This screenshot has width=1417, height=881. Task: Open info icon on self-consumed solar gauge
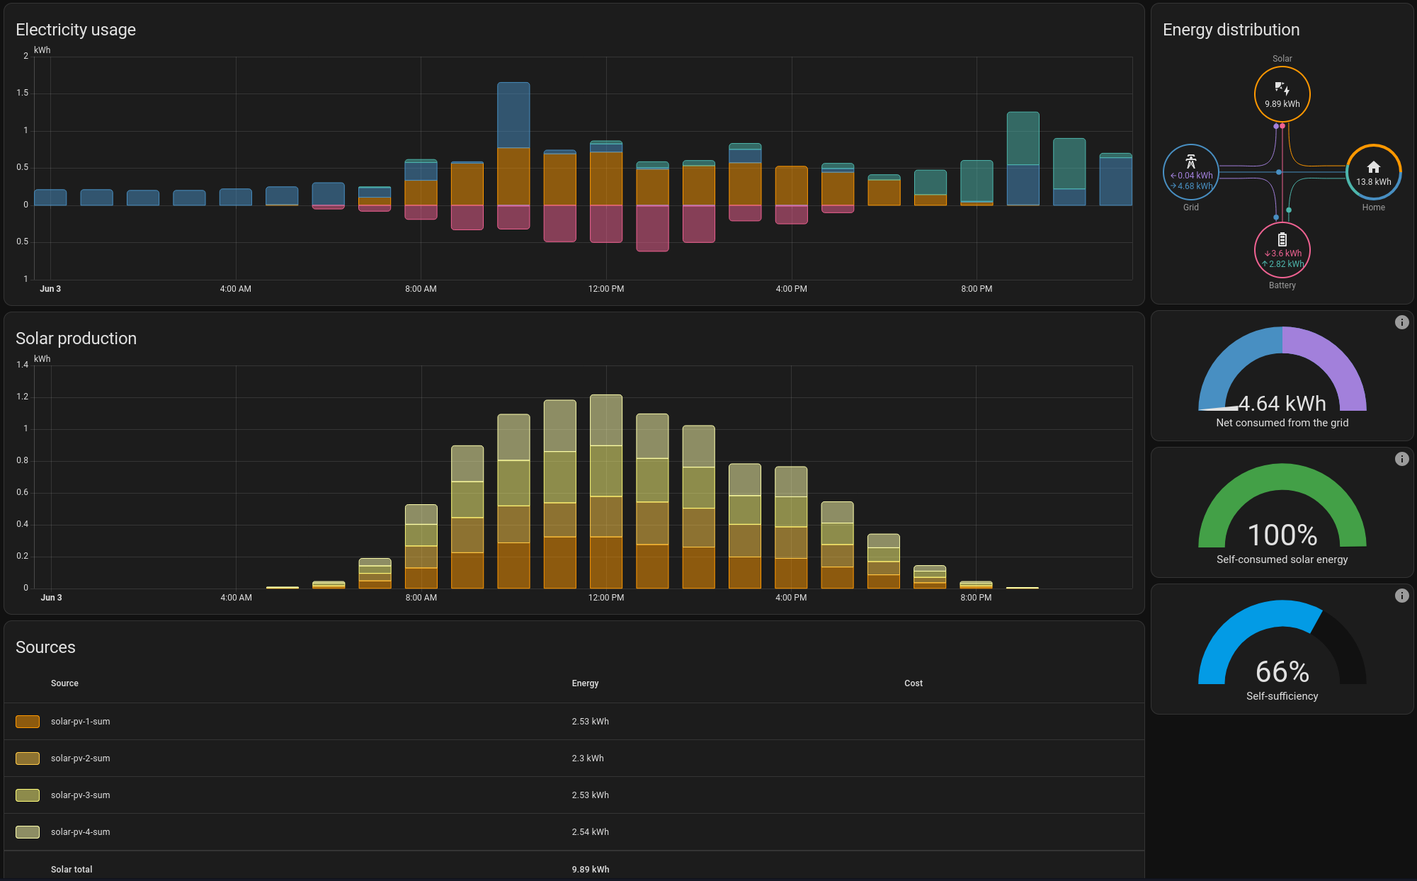pyautogui.click(x=1401, y=459)
